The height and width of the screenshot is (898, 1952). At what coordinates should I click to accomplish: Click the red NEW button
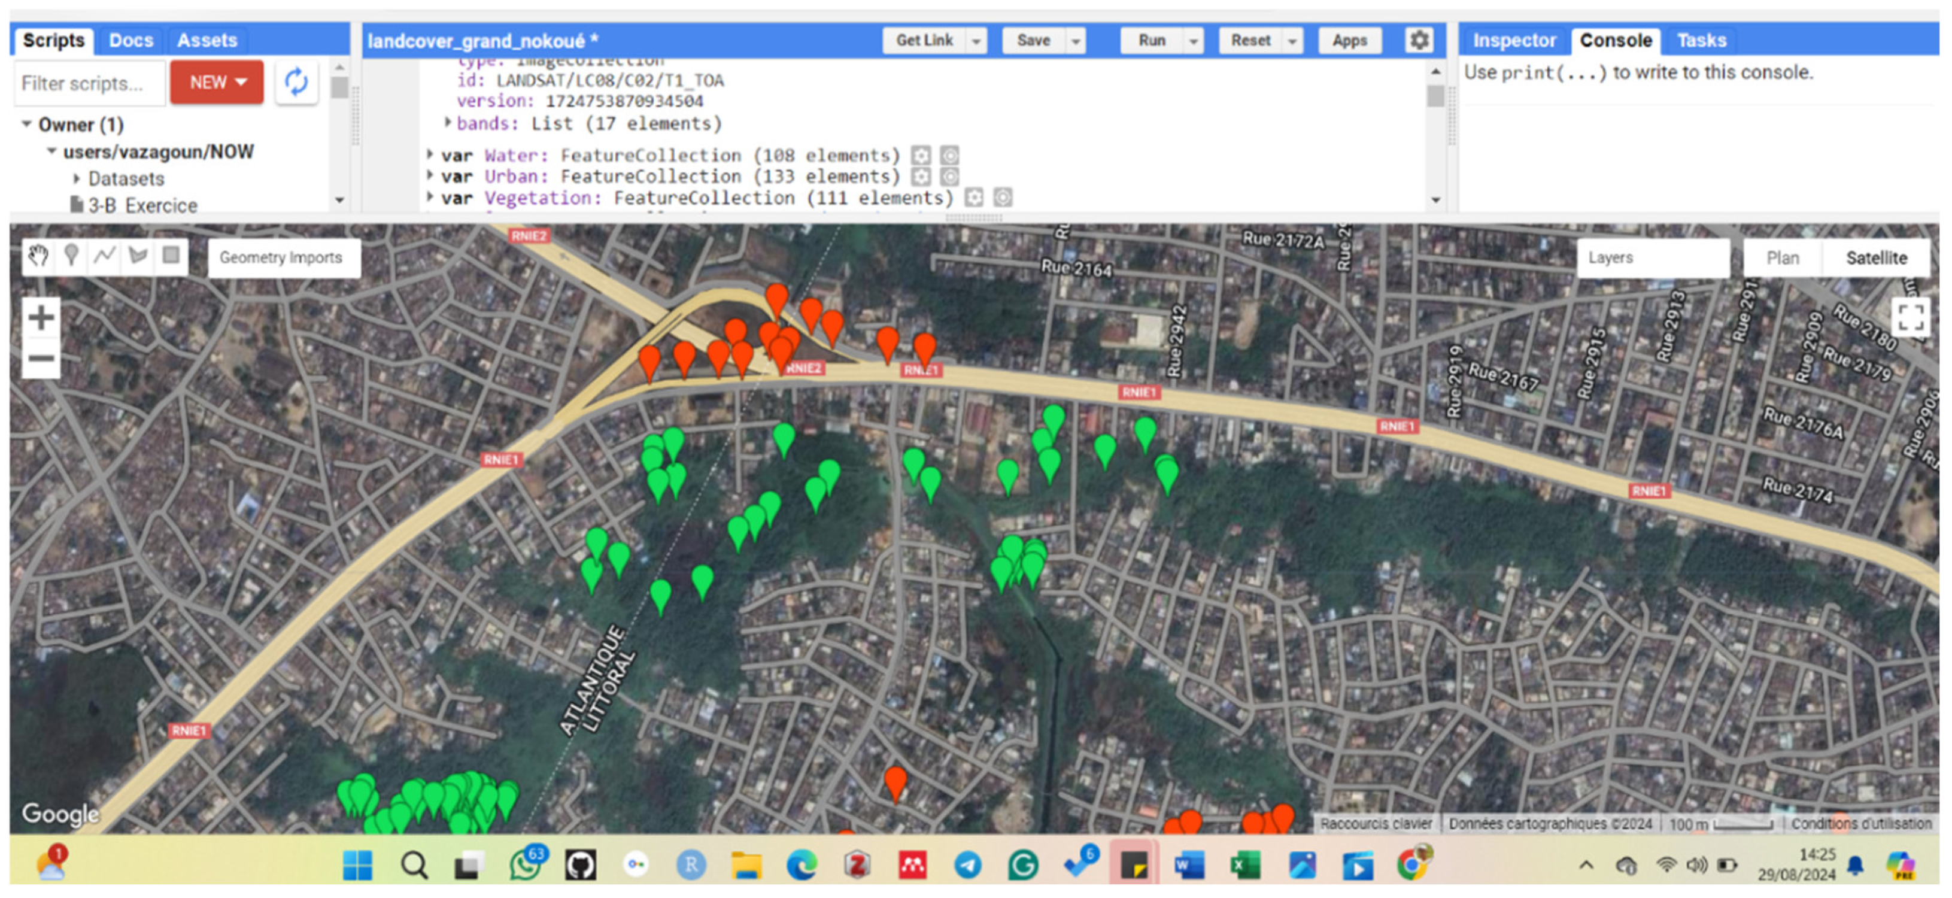pyautogui.click(x=217, y=82)
